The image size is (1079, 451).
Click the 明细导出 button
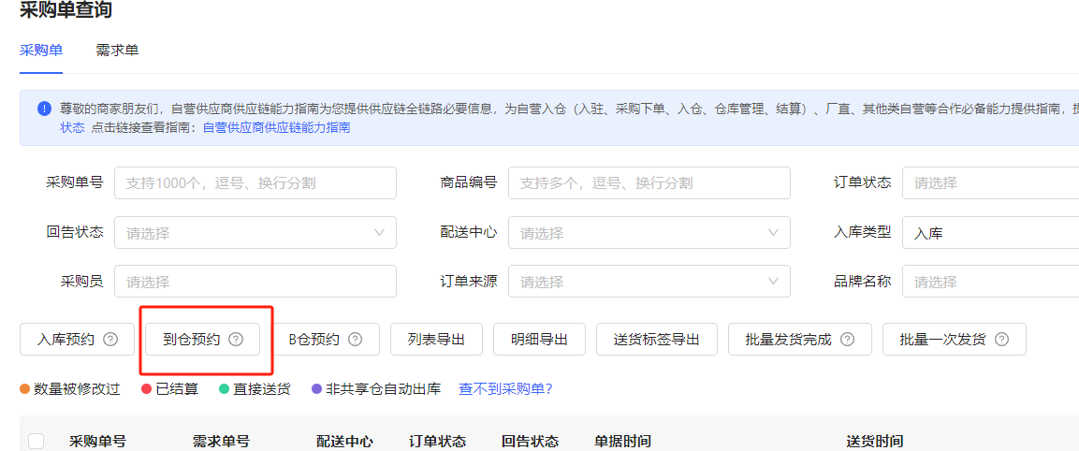tap(539, 340)
